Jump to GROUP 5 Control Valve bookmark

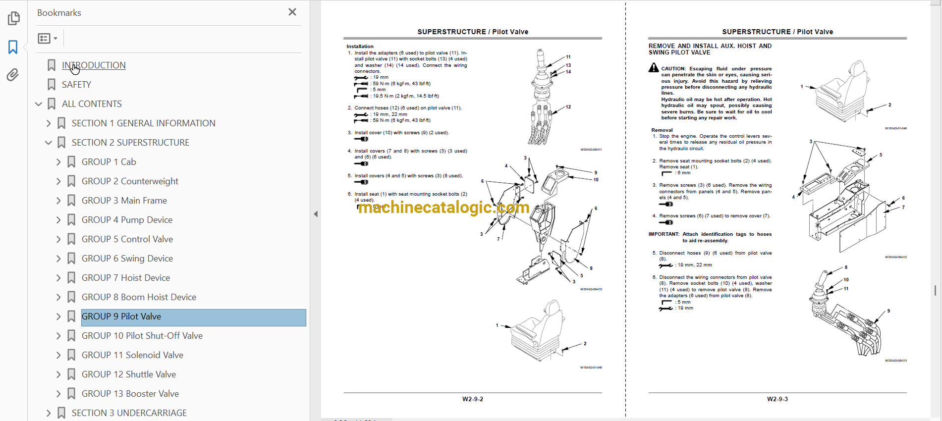point(127,239)
